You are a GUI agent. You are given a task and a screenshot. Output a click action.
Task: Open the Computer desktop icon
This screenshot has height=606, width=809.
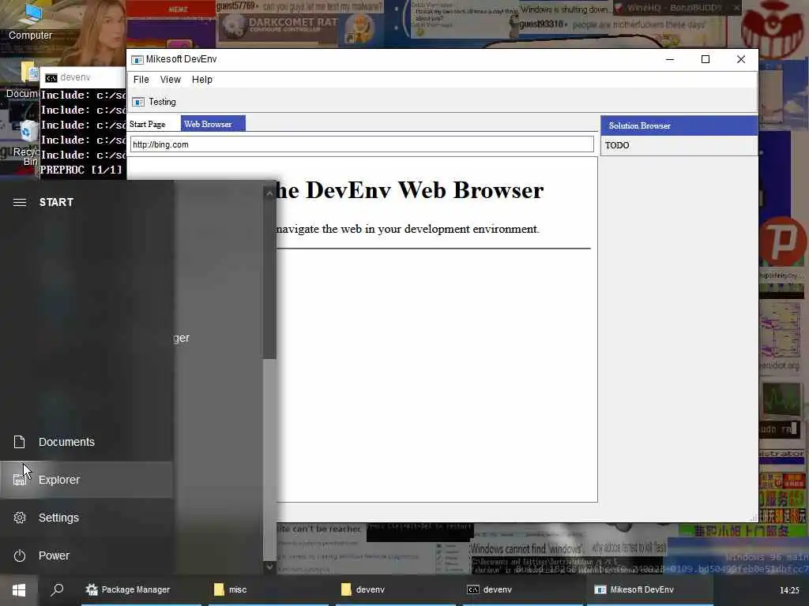pos(31,21)
